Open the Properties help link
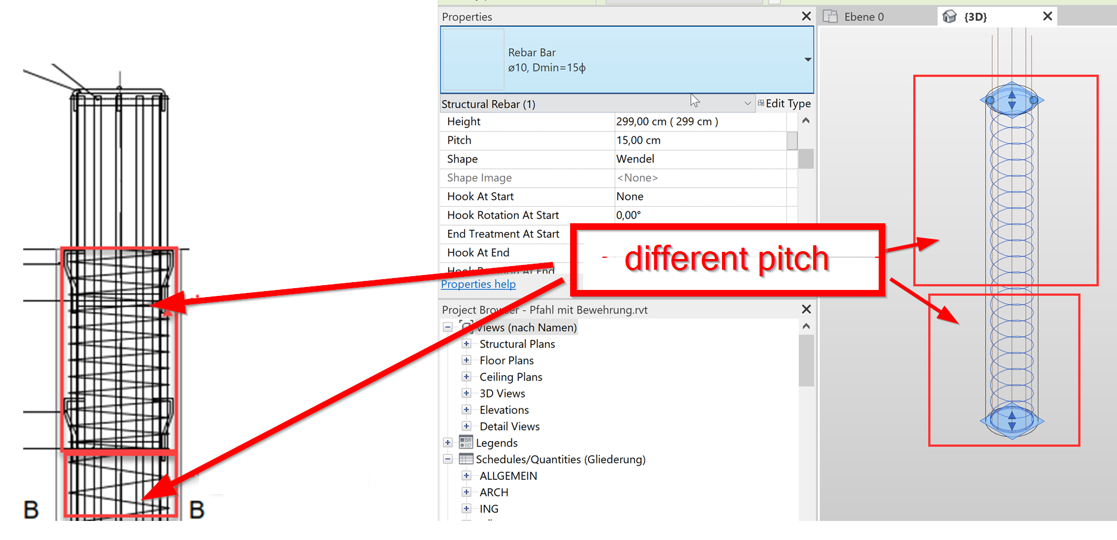Image resolution: width=1117 pixels, height=540 pixels. (x=478, y=284)
